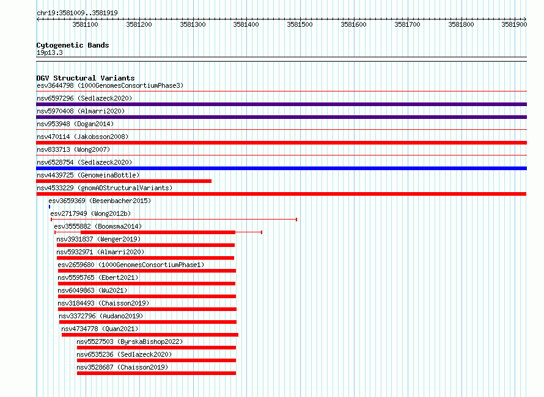
Task: Click the red bar under nsv6049863
Action: point(147,296)
